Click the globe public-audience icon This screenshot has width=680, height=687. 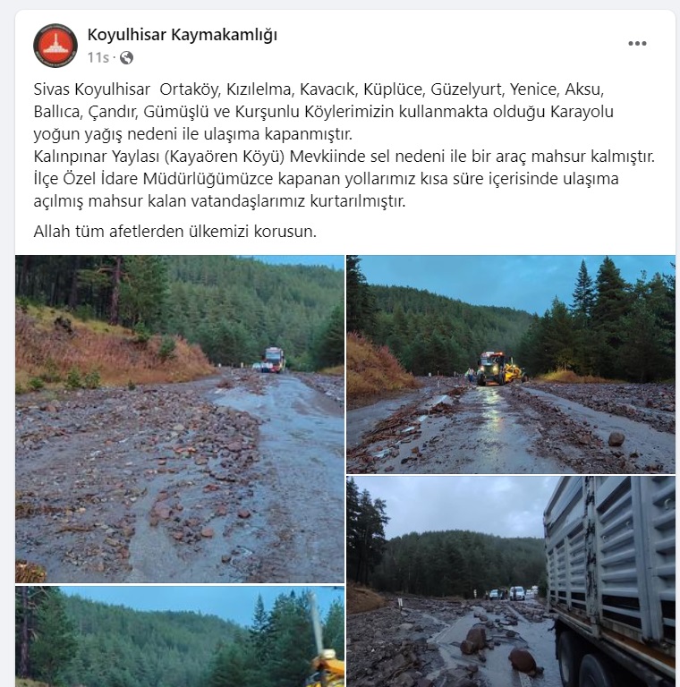click(x=127, y=58)
